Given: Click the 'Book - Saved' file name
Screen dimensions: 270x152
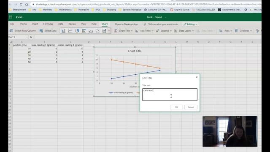Looking at the screenshot, I should 154,17.
